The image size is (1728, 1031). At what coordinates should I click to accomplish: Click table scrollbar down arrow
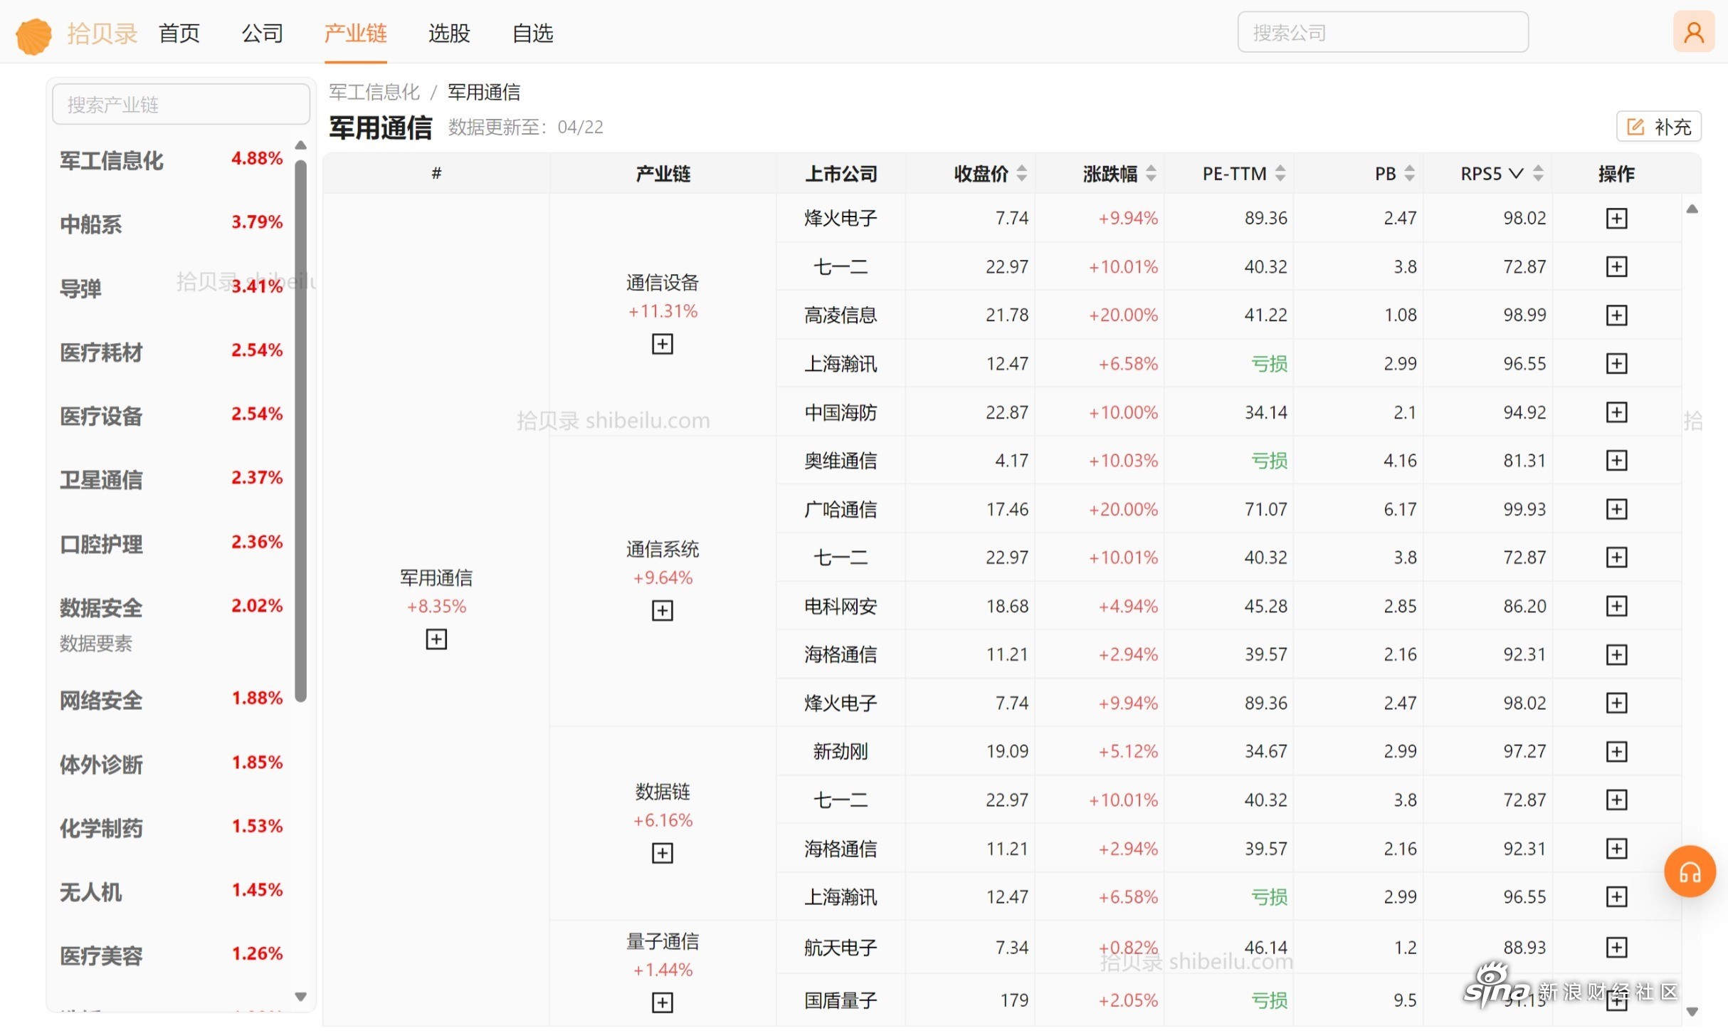tap(1692, 1011)
